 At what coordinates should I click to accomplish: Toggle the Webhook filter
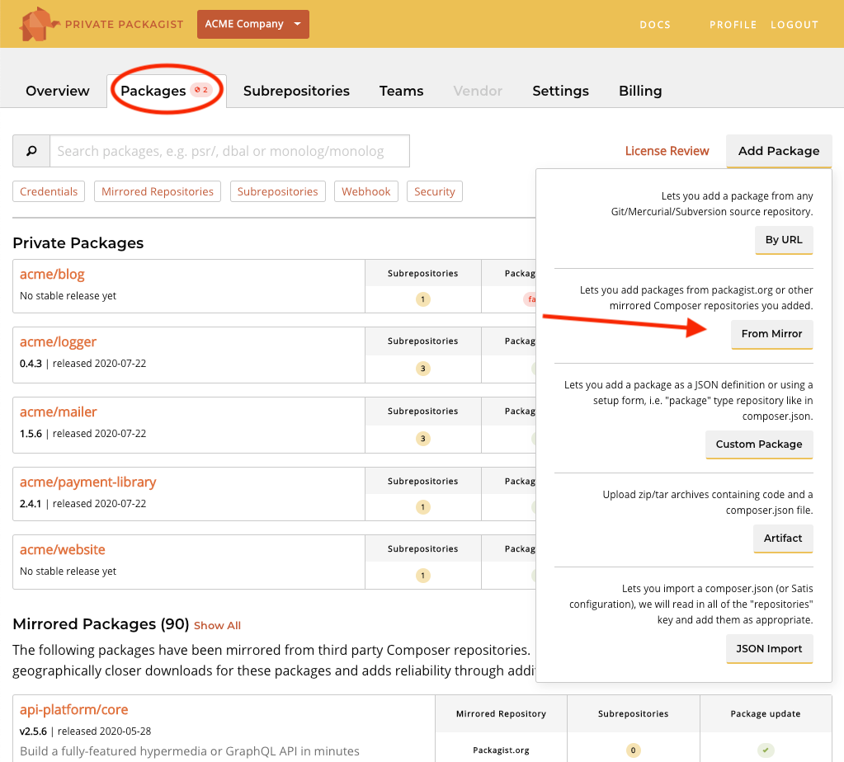[x=365, y=190]
